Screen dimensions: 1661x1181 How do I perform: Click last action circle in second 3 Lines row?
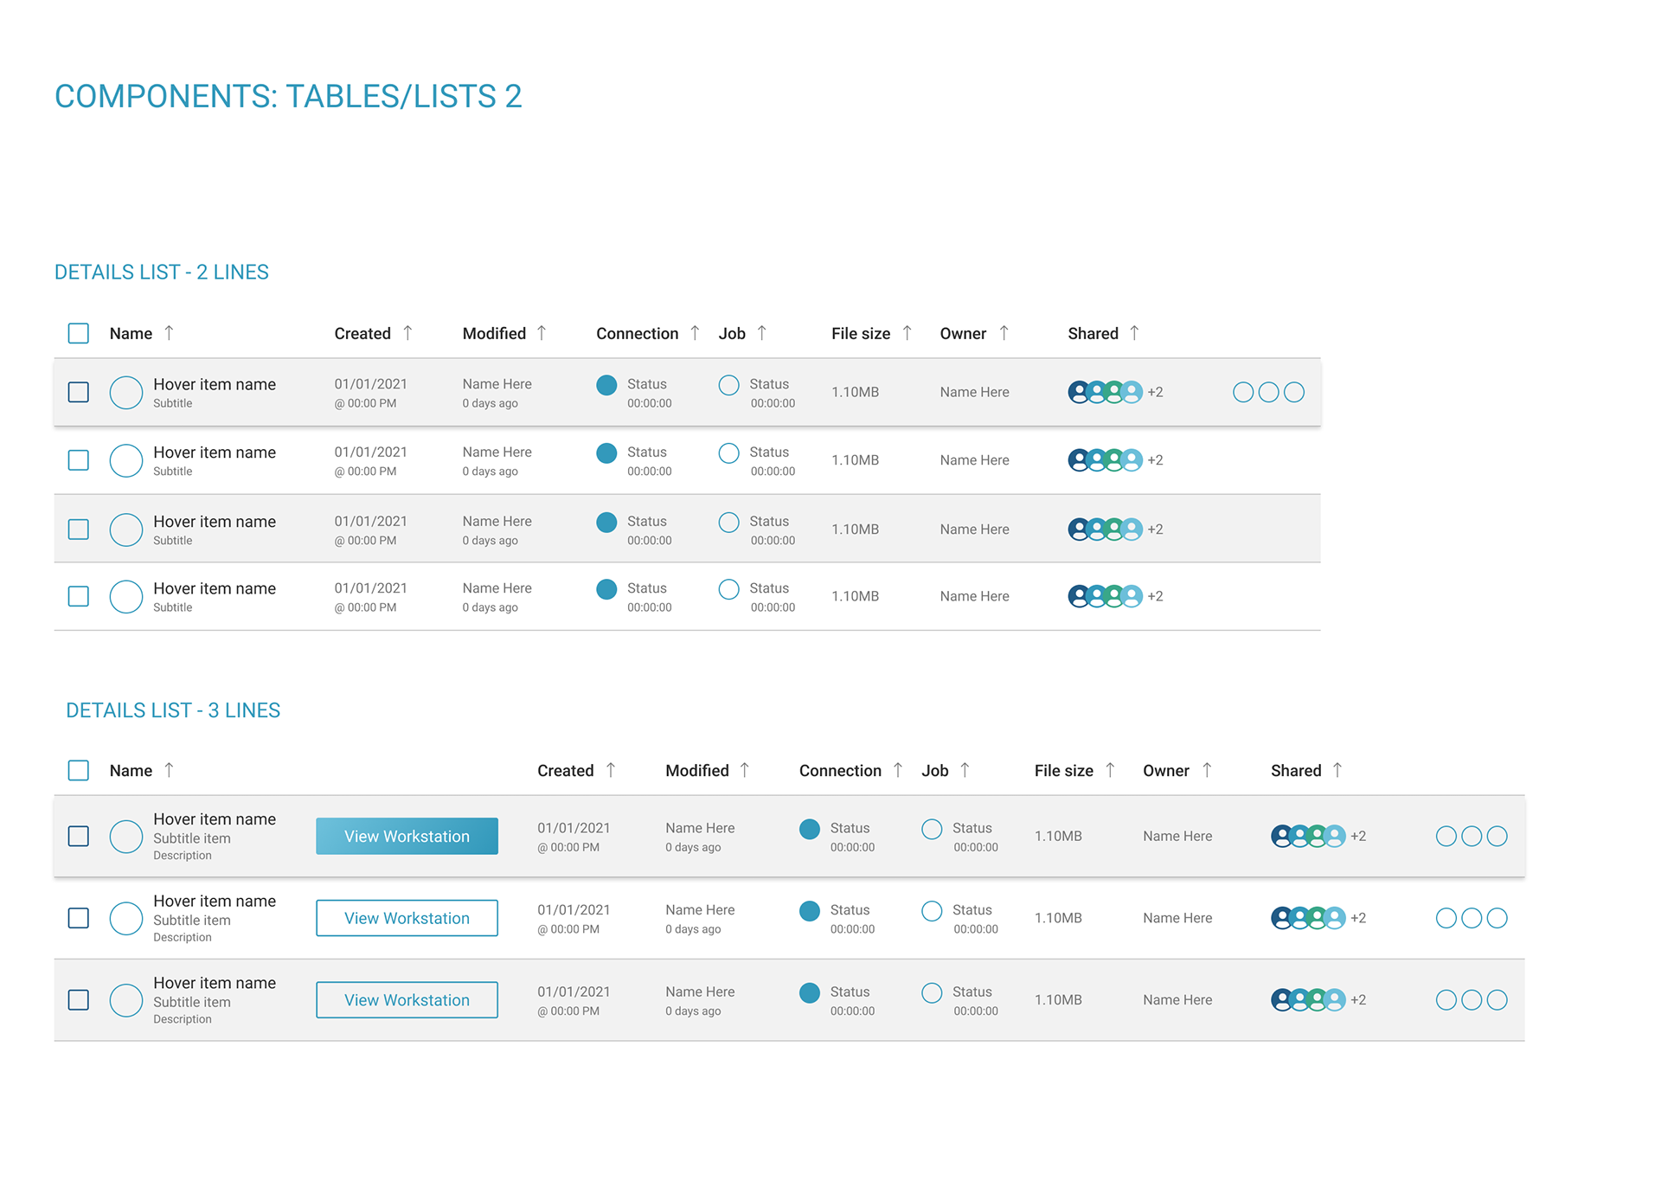(x=1497, y=918)
